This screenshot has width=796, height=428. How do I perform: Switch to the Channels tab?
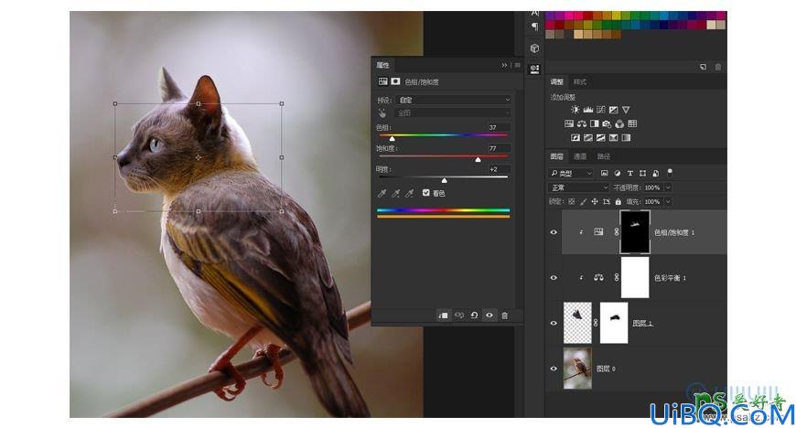[x=580, y=156]
